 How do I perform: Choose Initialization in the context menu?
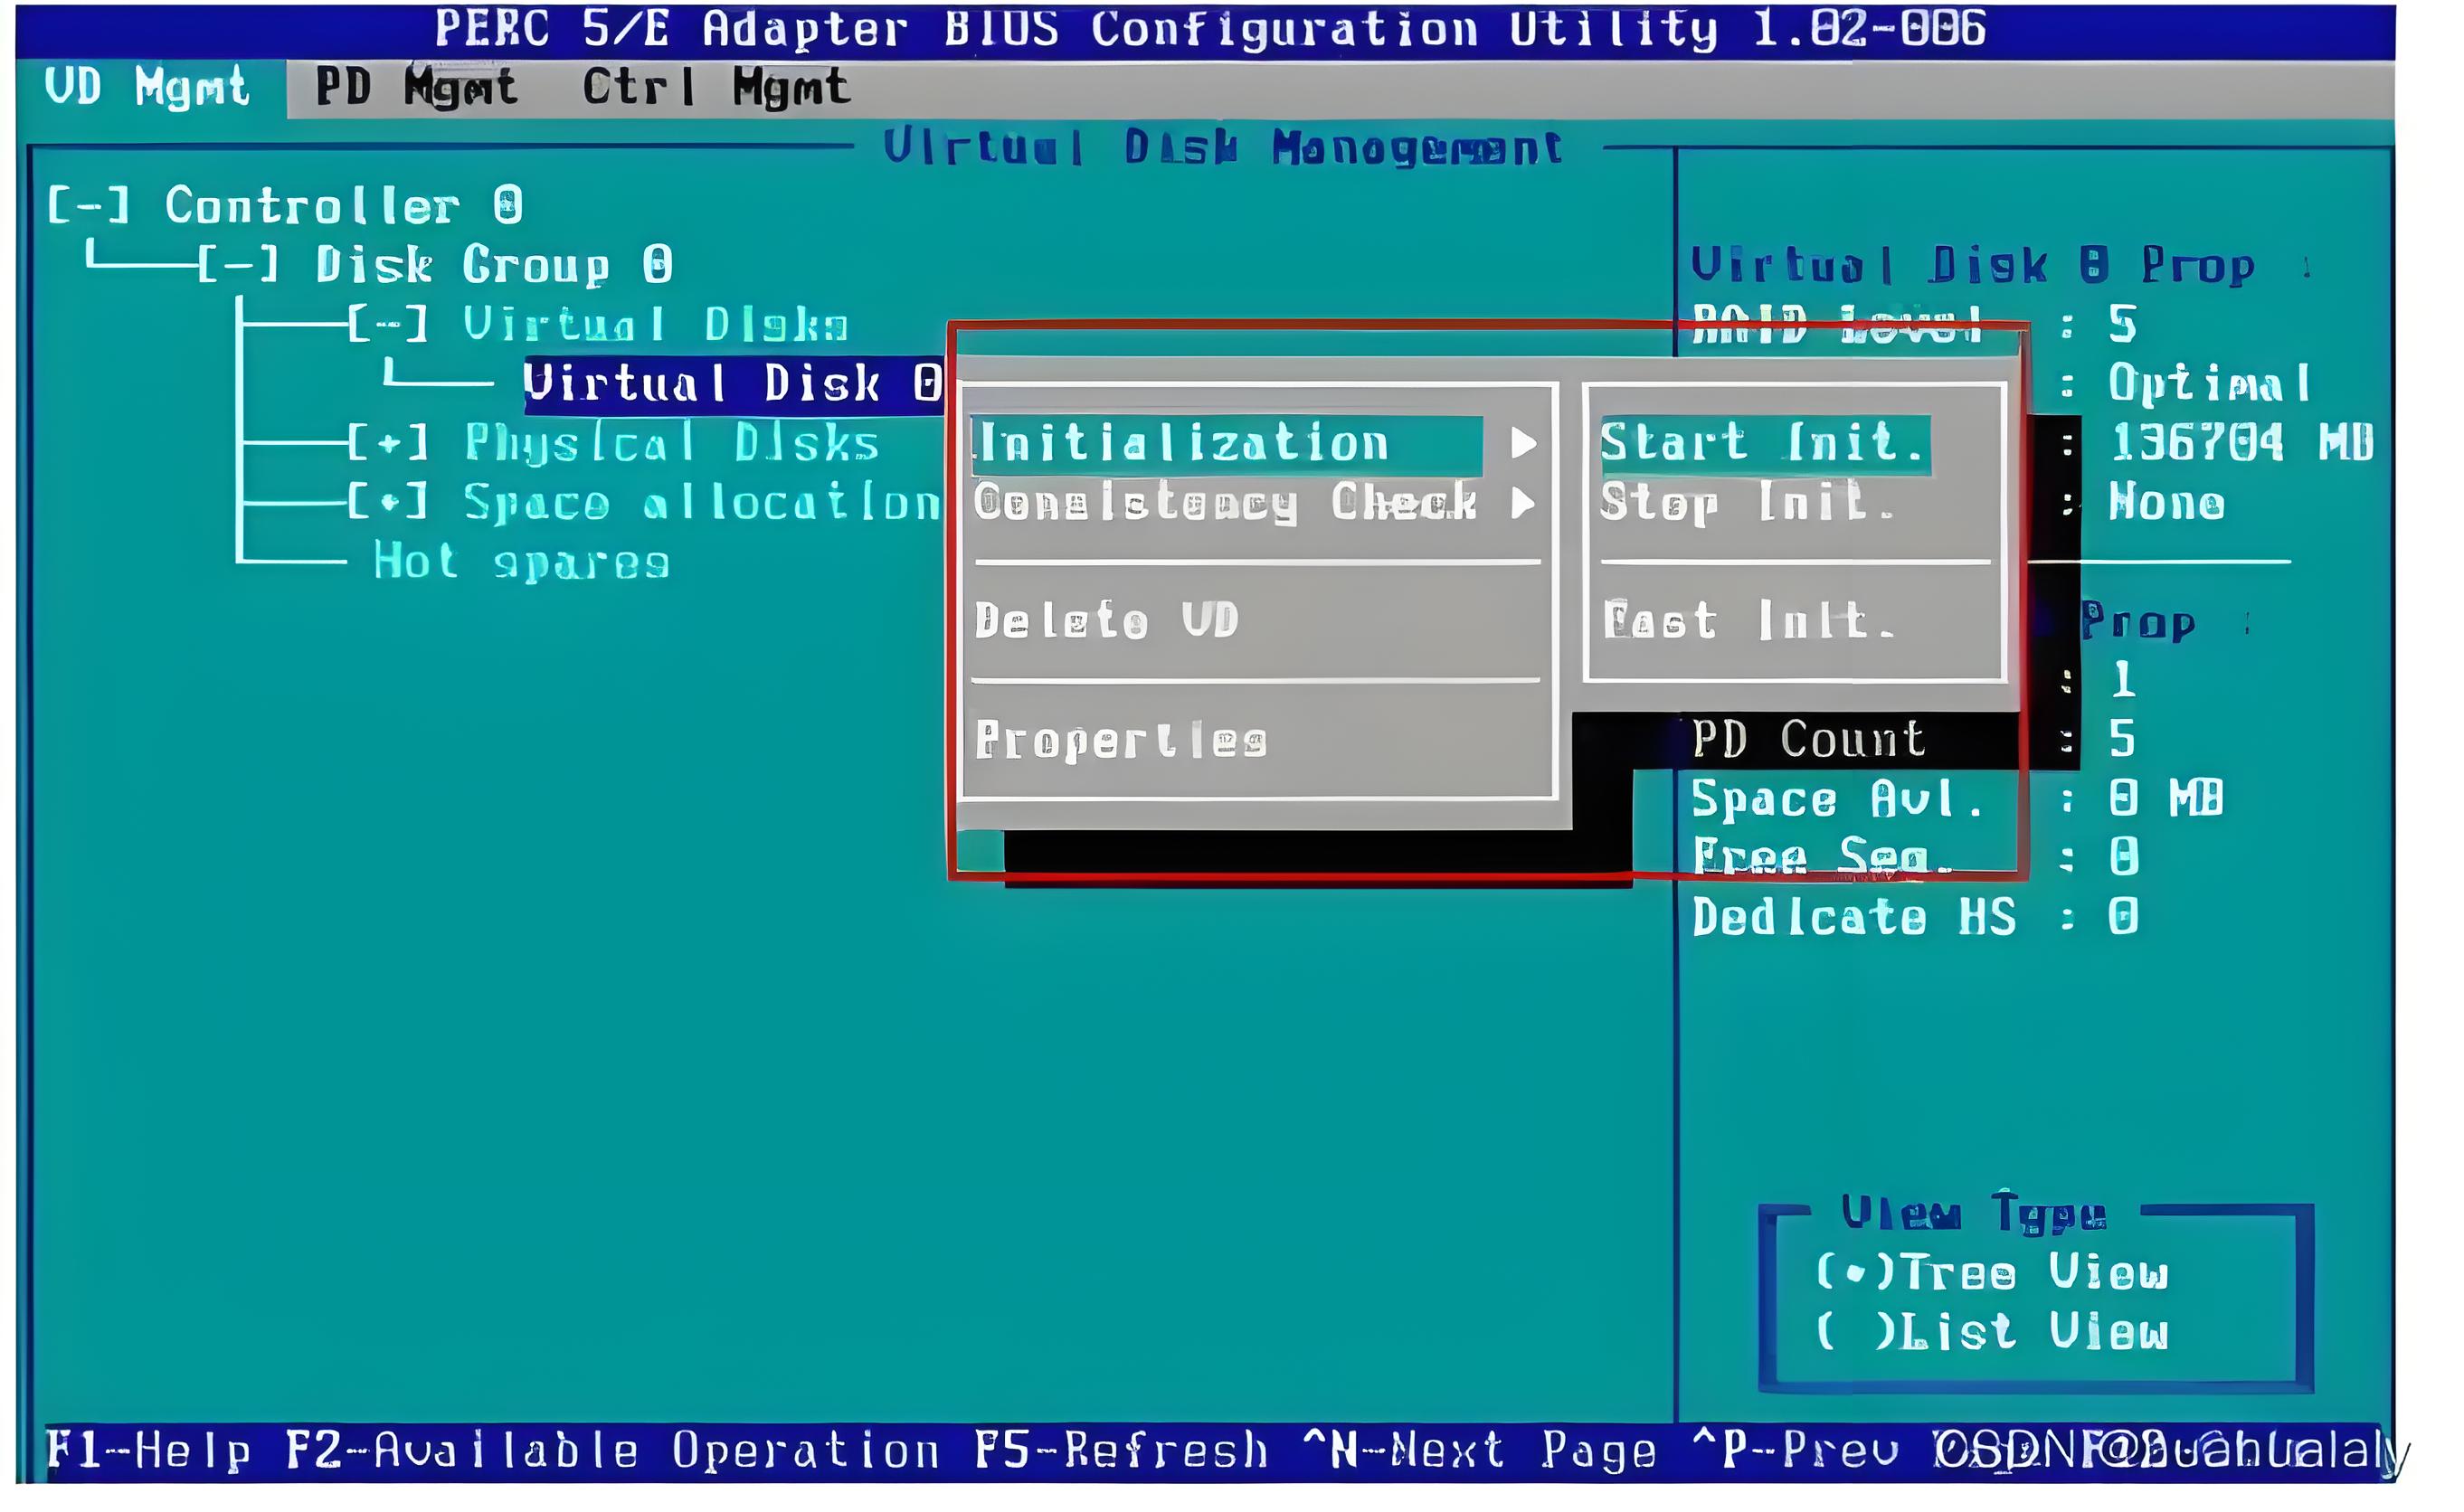point(1184,443)
